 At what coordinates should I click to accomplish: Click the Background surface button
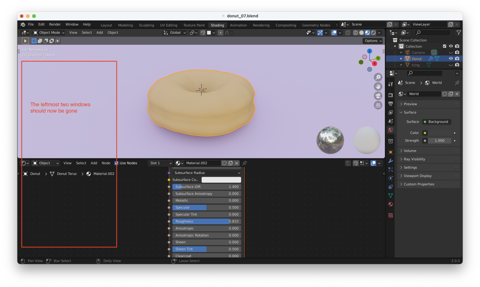[x=436, y=122]
